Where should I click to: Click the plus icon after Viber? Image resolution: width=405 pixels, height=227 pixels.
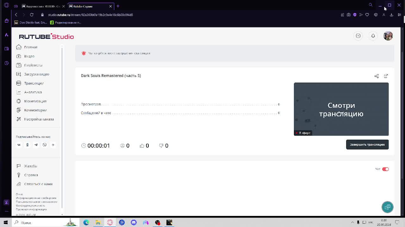point(53,145)
